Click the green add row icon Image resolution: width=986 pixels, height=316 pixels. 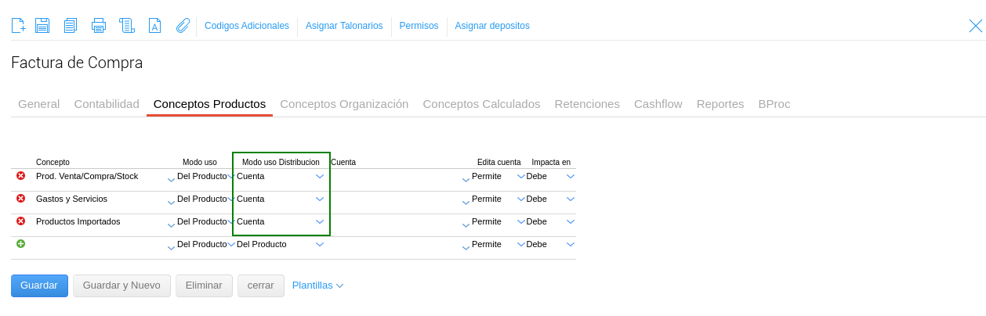coord(20,244)
